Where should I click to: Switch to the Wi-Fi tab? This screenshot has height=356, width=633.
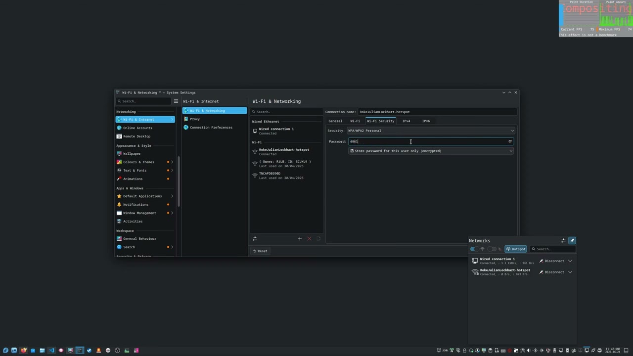pyautogui.click(x=355, y=121)
